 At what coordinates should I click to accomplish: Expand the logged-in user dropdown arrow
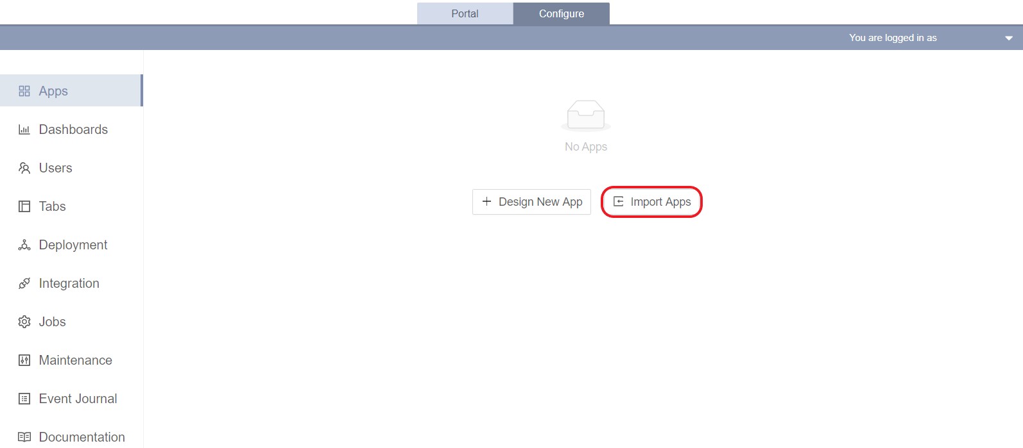[1008, 38]
